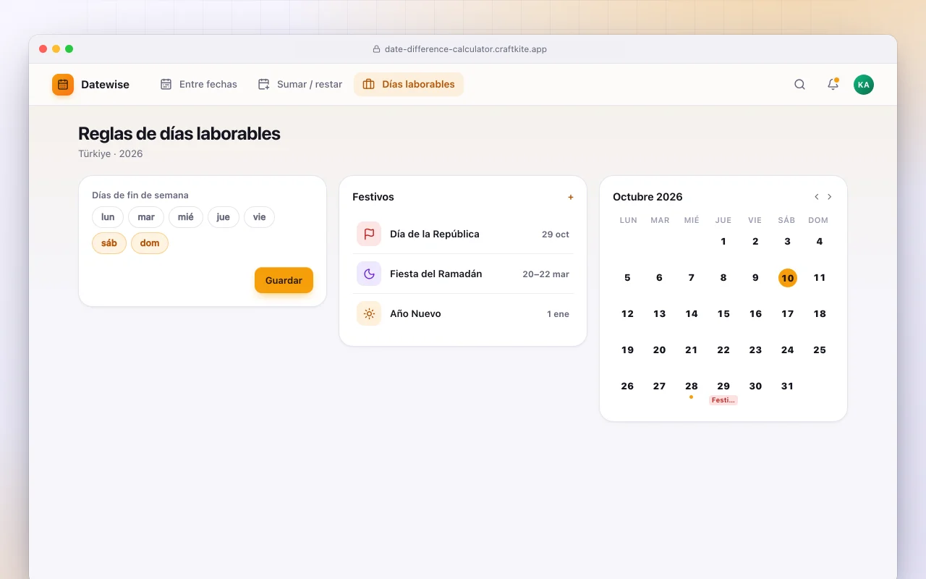Click the Guardar button
The height and width of the screenshot is (579, 926).
tap(284, 280)
